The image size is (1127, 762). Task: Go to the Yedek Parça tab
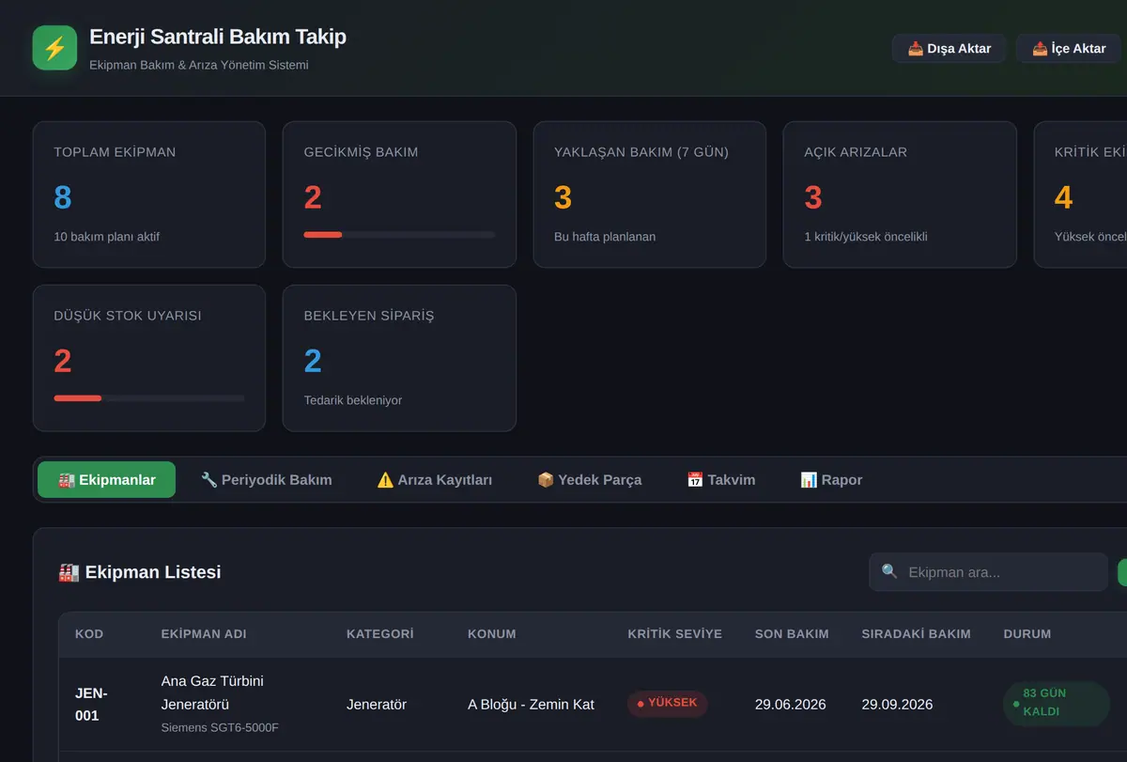(x=589, y=479)
